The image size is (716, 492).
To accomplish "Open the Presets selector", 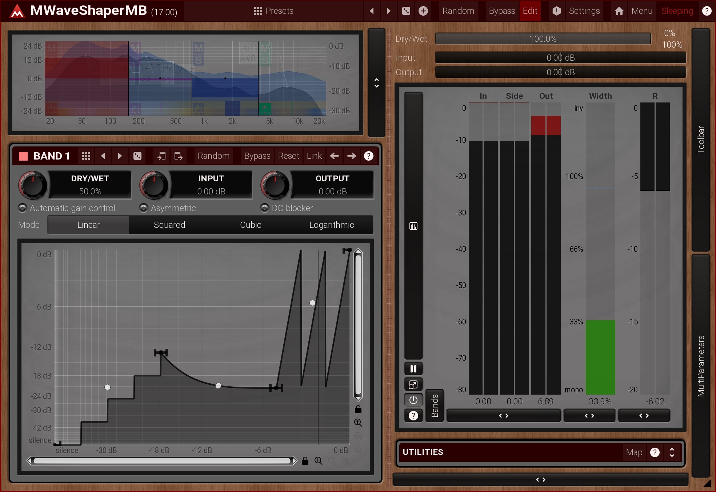I will (x=273, y=11).
